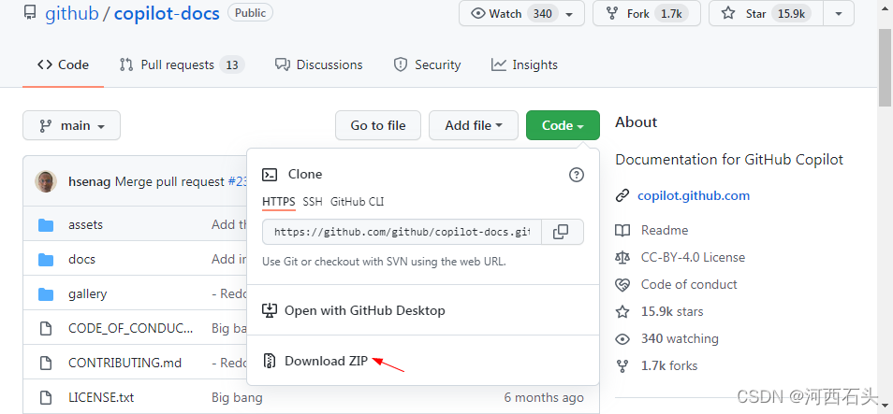Image resolution: width=893 pixels, height=414 pixels.
Task: Open the LICENSE.txt file
Action: click(101, 397)
